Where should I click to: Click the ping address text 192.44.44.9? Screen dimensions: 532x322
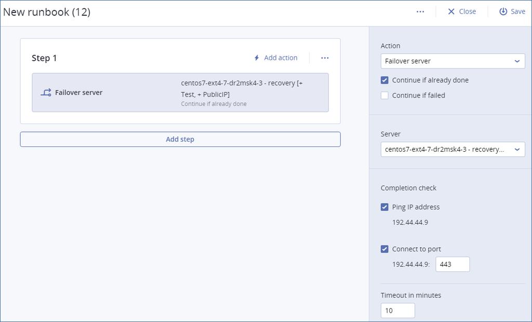(410, 223)
